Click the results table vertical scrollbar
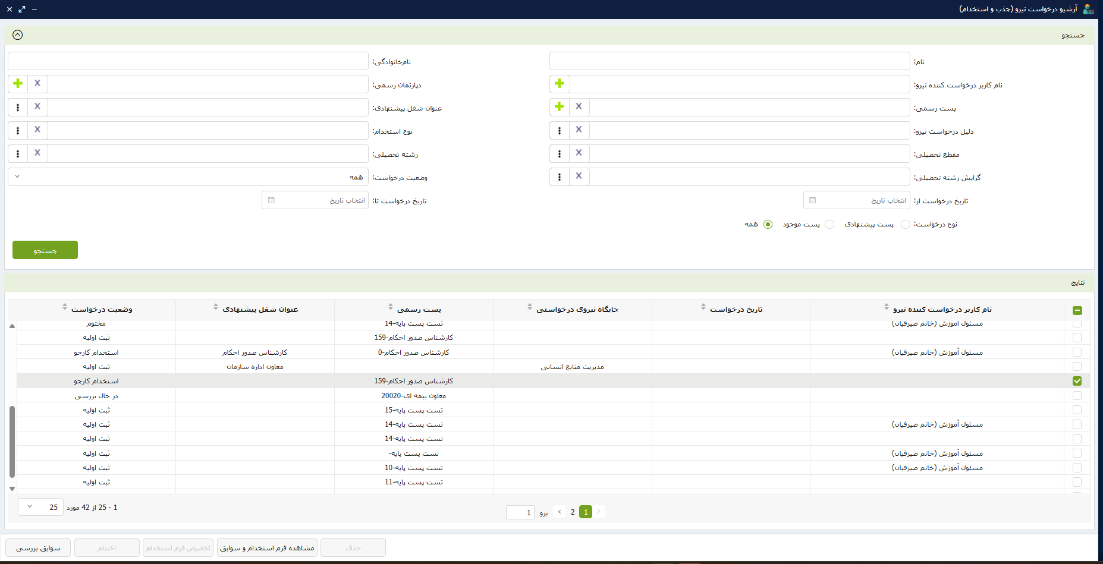 [12, 441]
